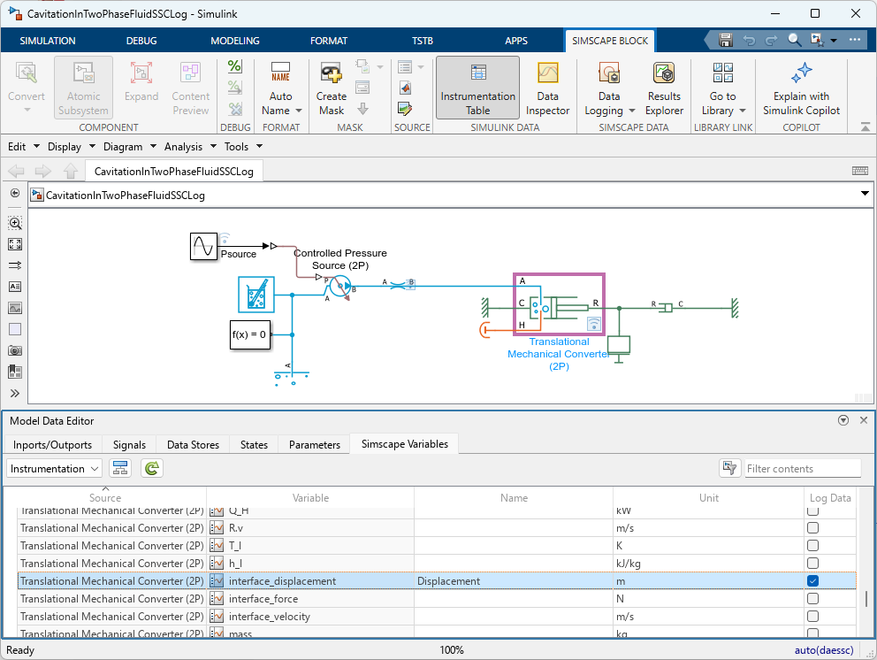Close the Model Data Editor panel
This screenshot has height=660, width=877.
[864, 420]
